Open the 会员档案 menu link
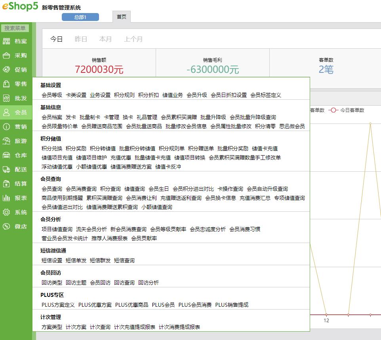The width and height of the screenshot is (381, 340). point(52,117)
